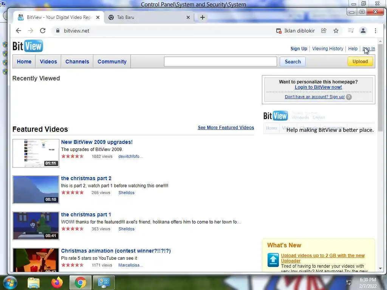Click the network icon in the system tray
The height and width of the screenshot is (290, 387).
pos(349,282)
